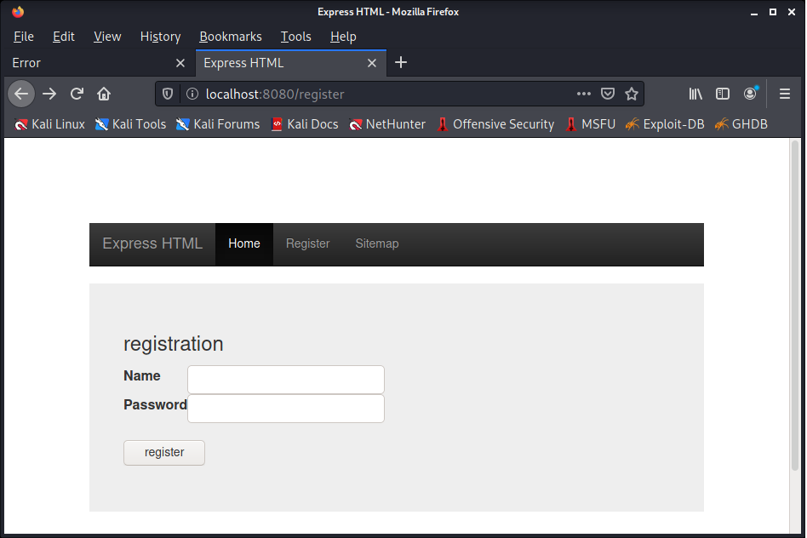
Task: Click the Name field label
Action: click(x=142, y=375)
